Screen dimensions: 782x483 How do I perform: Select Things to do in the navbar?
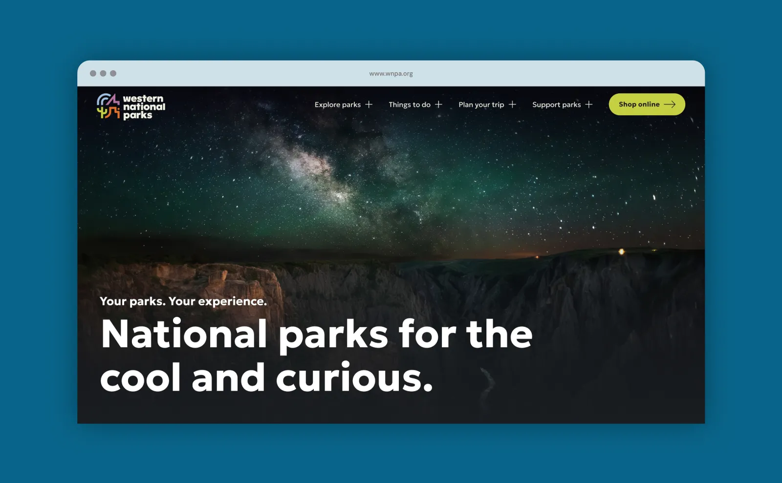pos(410,105)
